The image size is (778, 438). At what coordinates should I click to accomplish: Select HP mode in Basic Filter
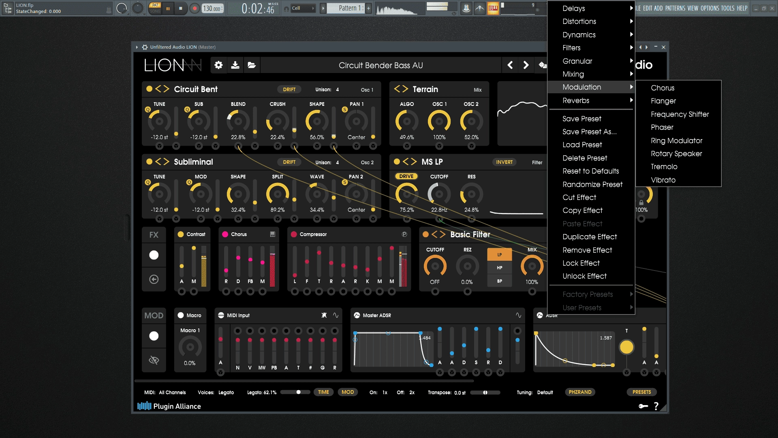(500, 268)
